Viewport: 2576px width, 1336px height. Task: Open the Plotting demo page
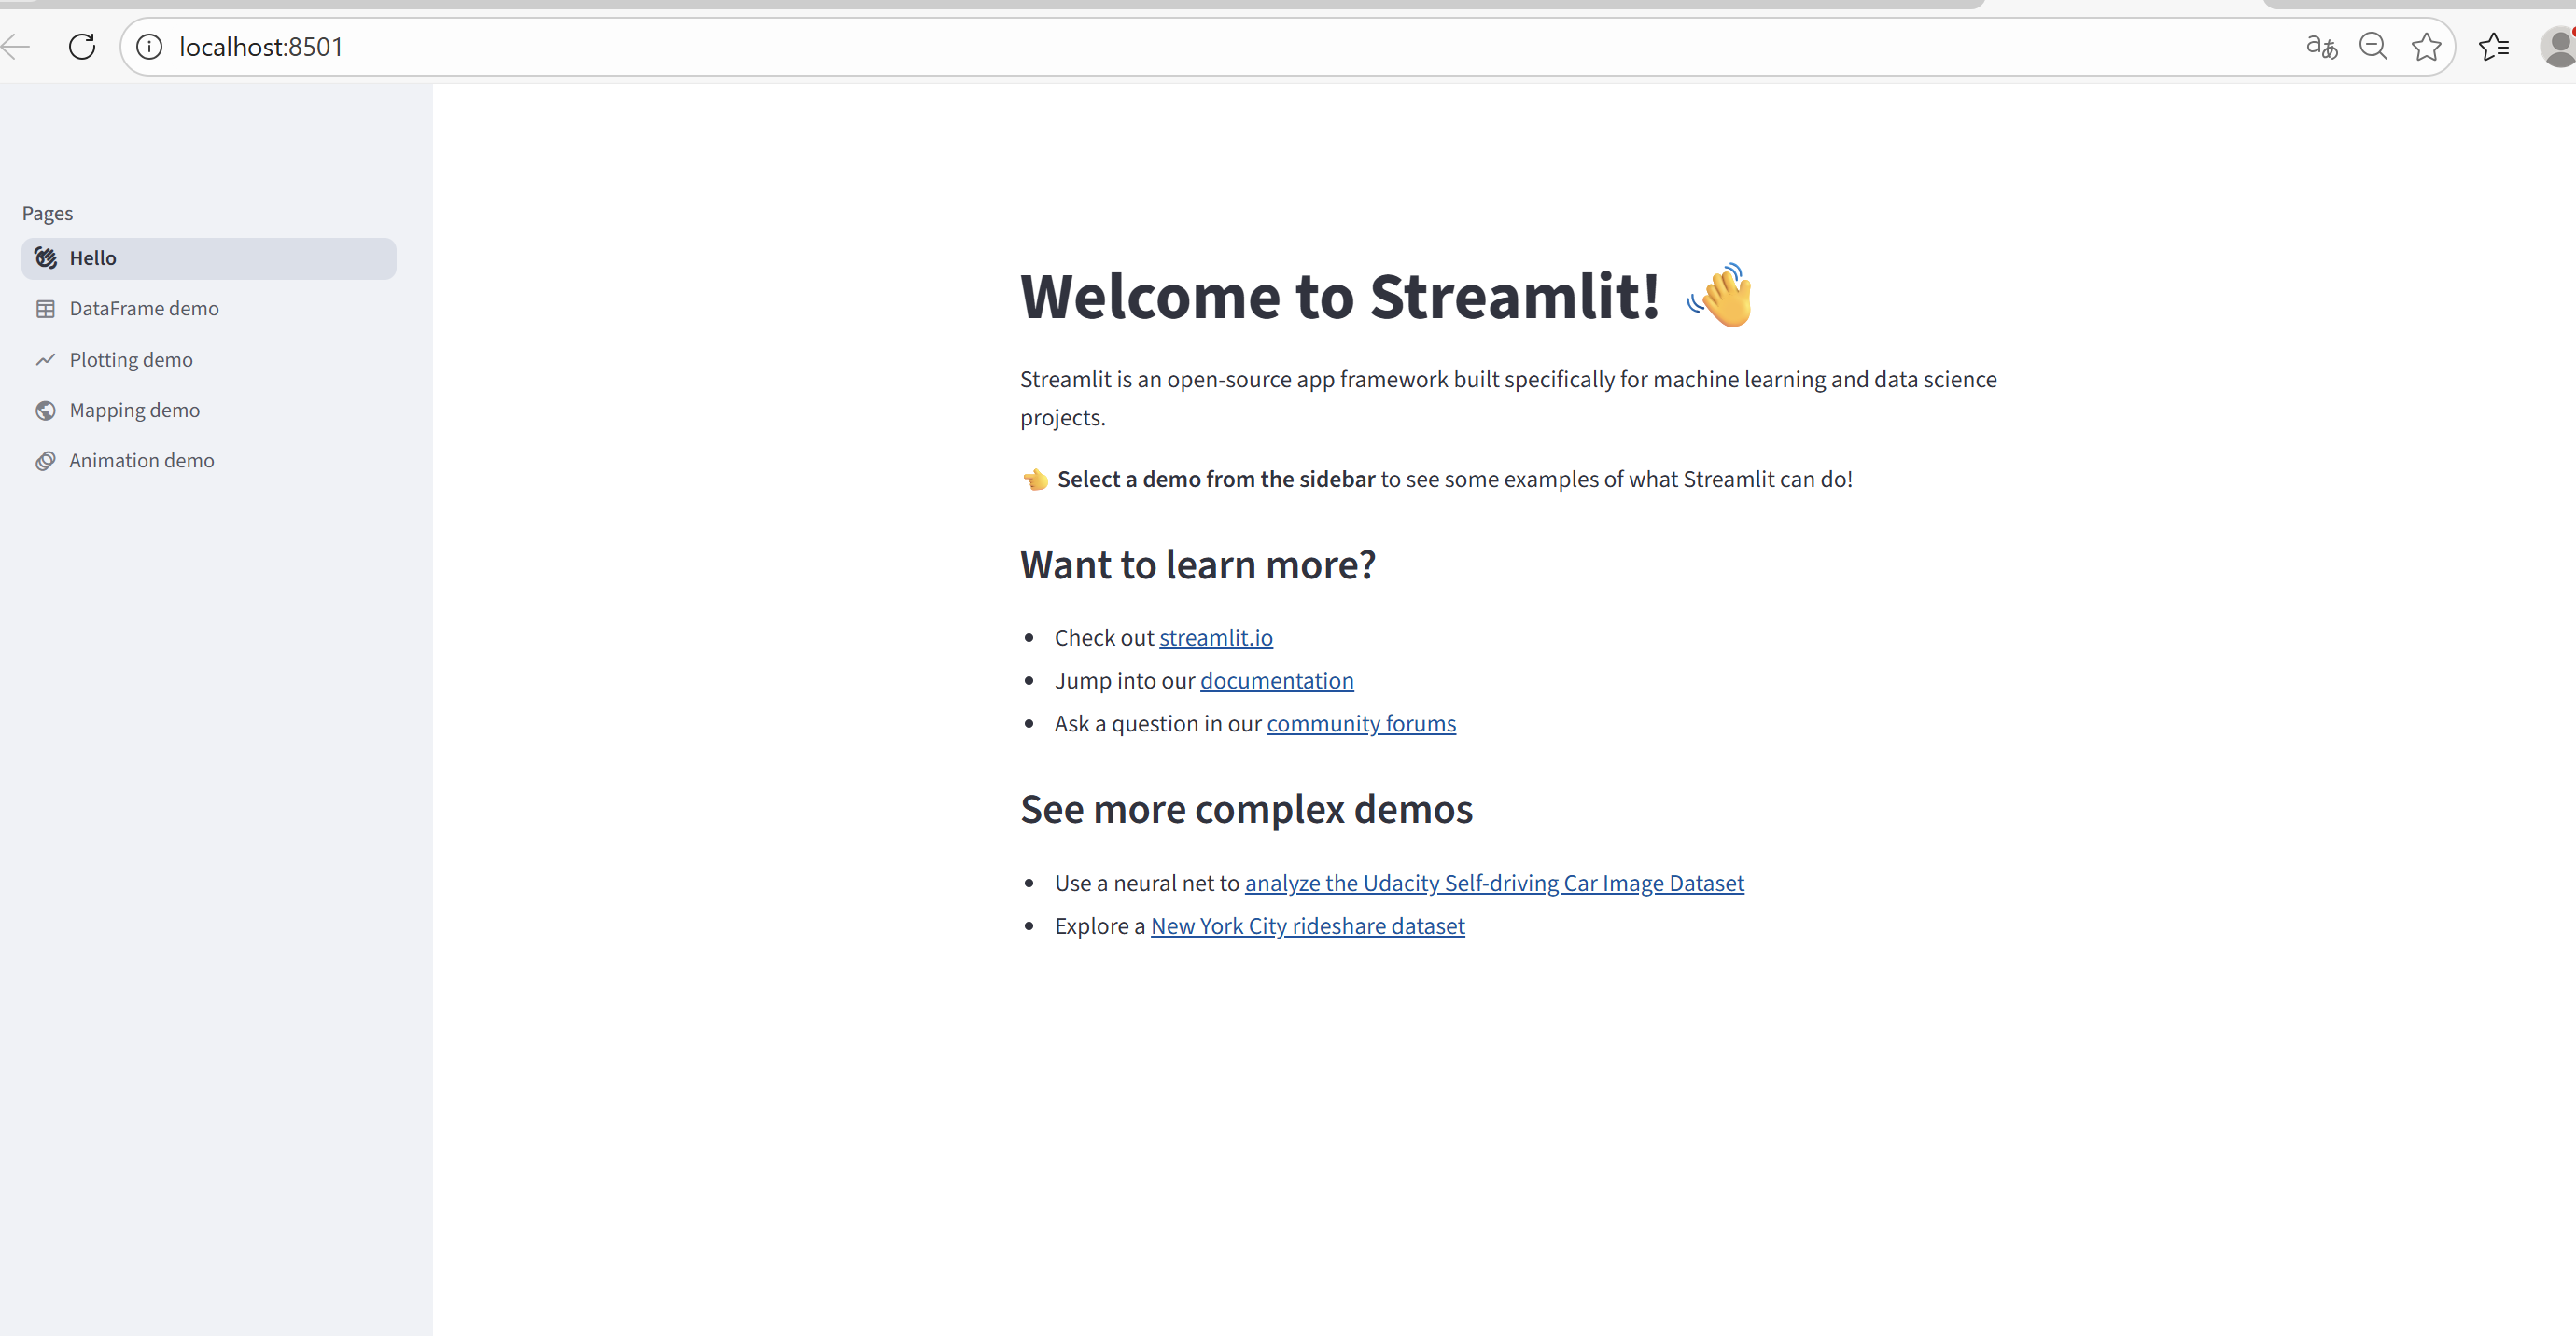[x=131, y=360]
